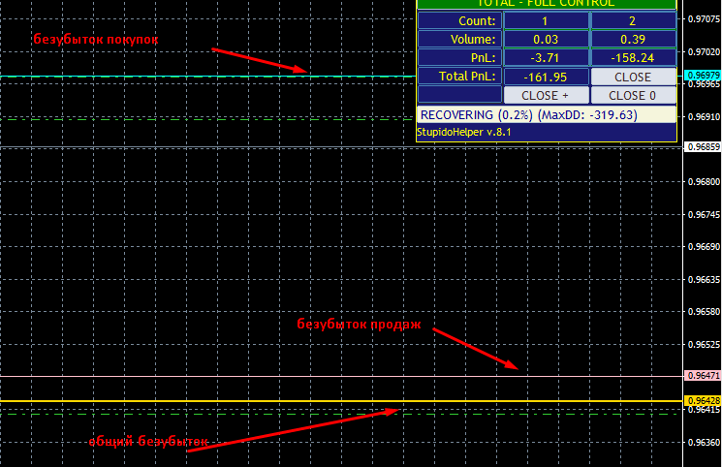This screenshot has height=467, width=722.
Task: Select the Count value 2 cell
Action: (x=633, y=20)
